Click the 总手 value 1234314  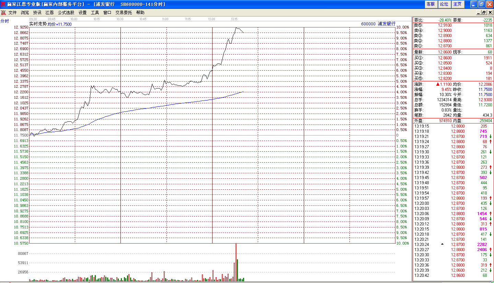pos(444,100)
